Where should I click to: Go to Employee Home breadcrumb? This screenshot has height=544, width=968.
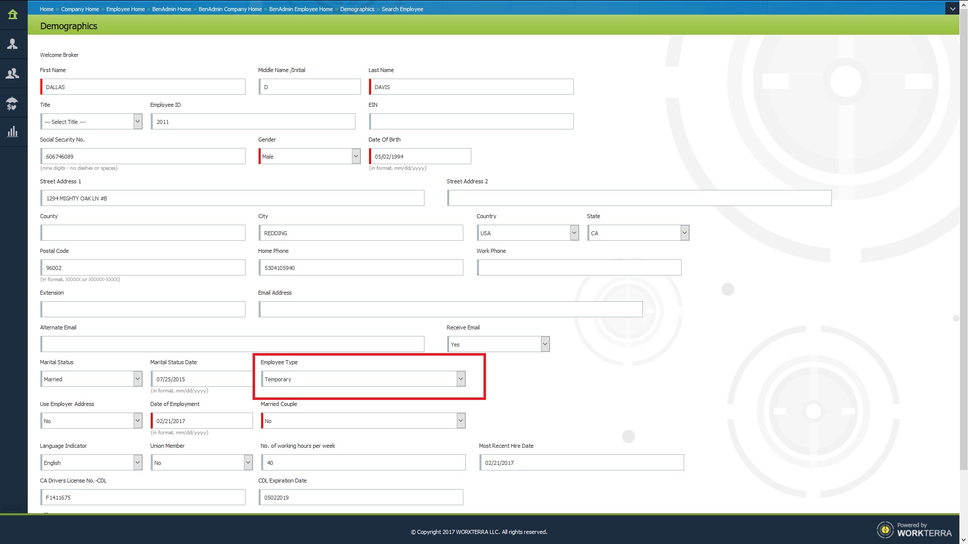point(126,9)
